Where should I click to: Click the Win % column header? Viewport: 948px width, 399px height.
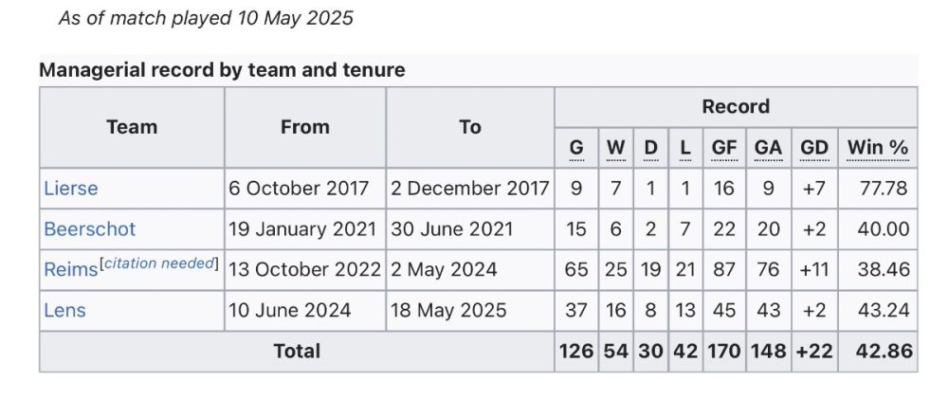[877, 148]
